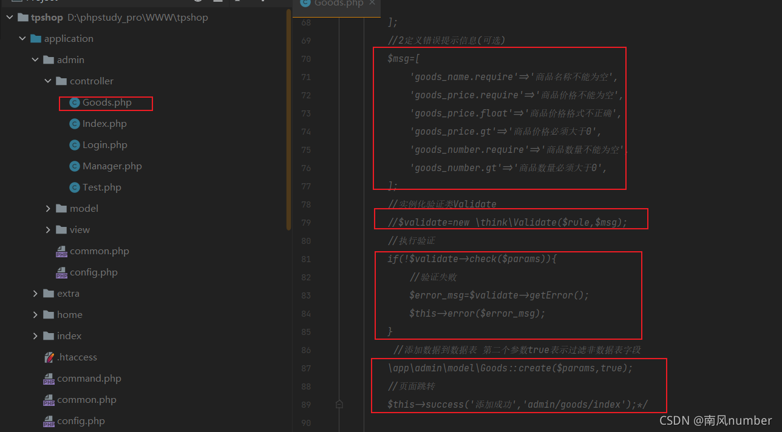This screenshot has height=432, width=782.
Task: Click the project panel vertical scrollbar
Action: pos(288,118)
